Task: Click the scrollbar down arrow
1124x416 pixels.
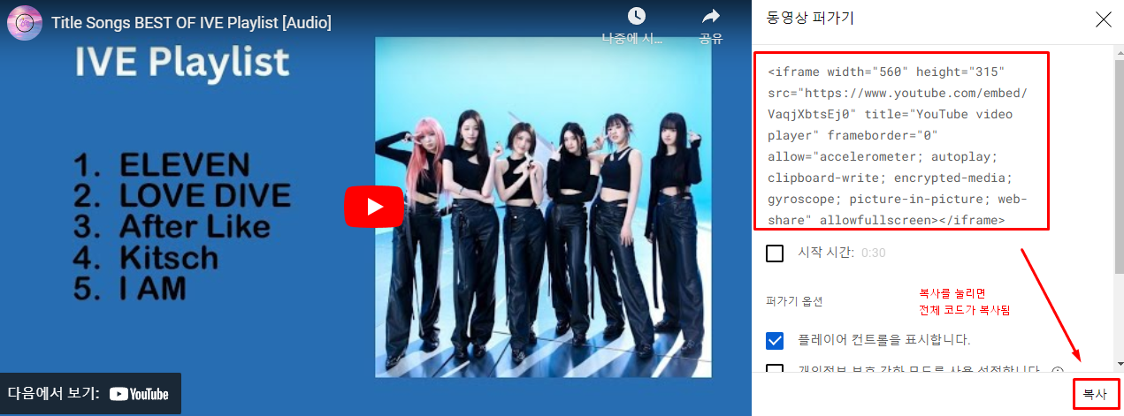Action: pyautogui.click(x=1118, y=363)
